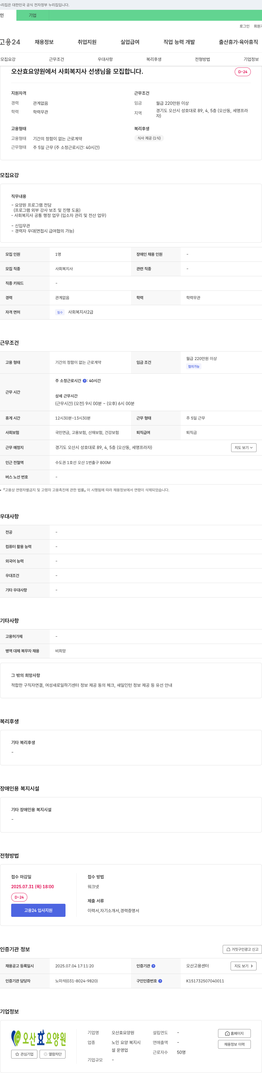Click the D-24 badge beside job title
This screenshot has width=262, height=1073.
[x=242, y=72]
